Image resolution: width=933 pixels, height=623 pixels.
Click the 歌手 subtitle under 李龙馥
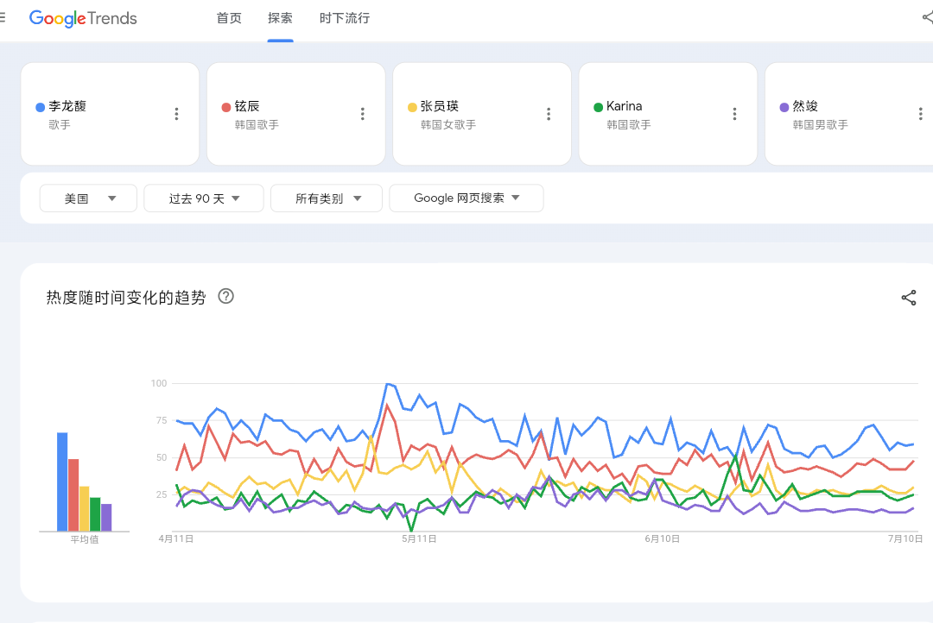click(60, 125)
